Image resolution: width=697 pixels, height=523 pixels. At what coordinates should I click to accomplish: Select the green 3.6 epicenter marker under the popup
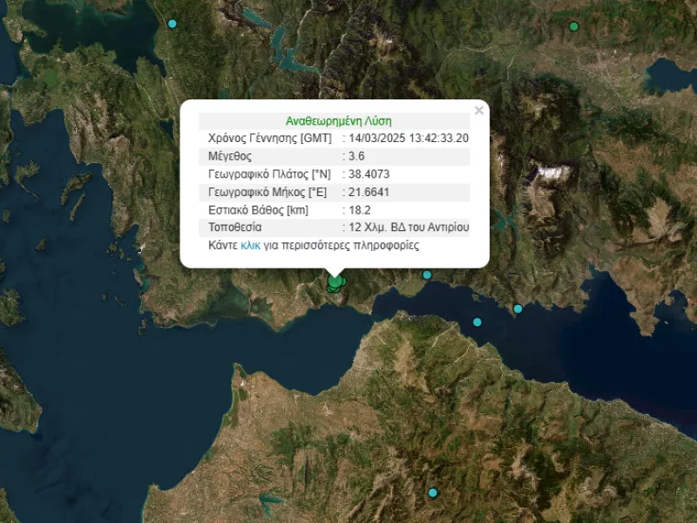coord(335,282)
